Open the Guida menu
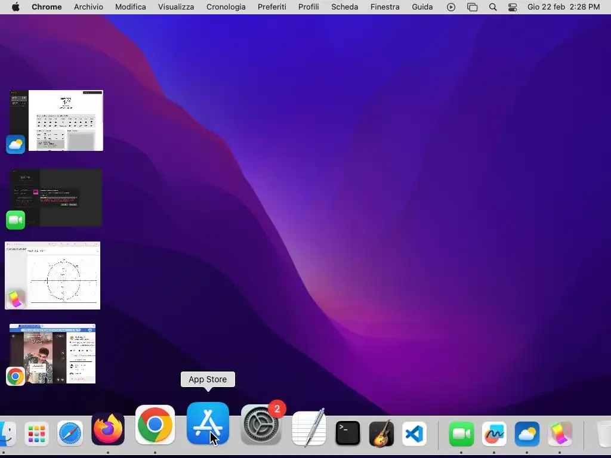Viewport: 611px width, 458px height. tap(422, 7)
